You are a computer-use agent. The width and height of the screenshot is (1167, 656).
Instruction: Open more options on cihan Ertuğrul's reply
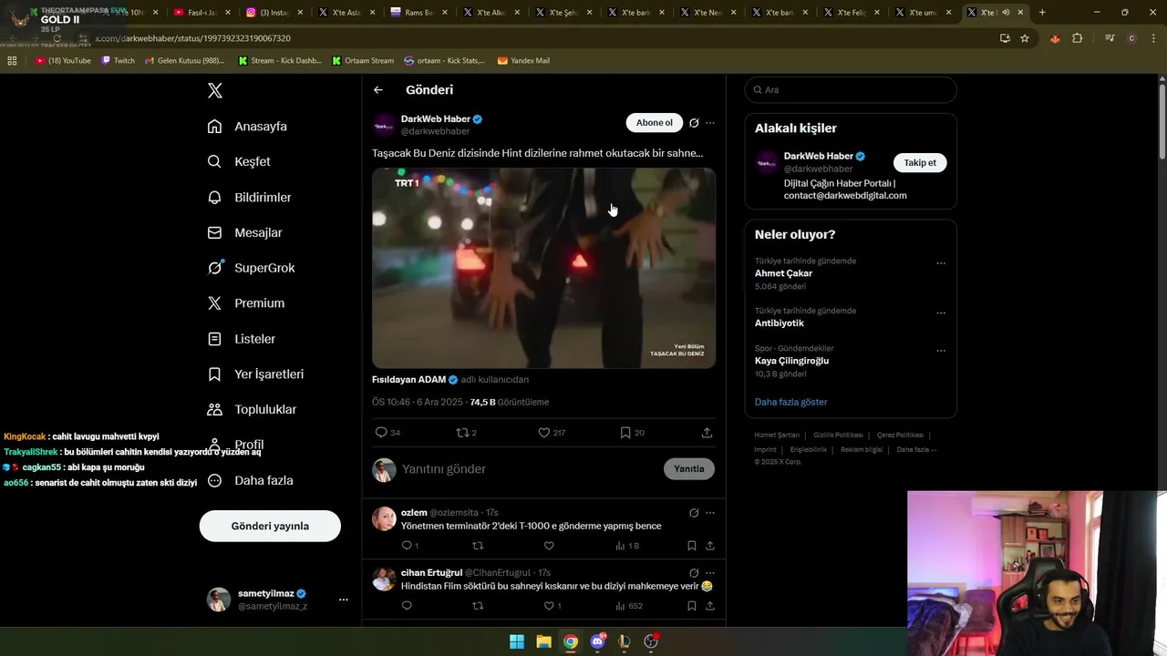point(710,573)
